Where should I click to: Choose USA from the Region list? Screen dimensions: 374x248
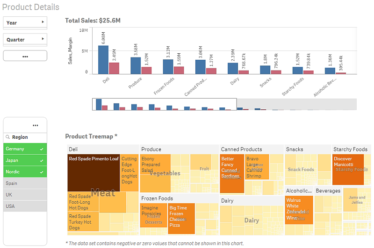pos(25,206)
